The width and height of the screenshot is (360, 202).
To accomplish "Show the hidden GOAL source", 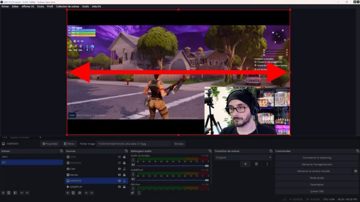I will tap(119, 157).
